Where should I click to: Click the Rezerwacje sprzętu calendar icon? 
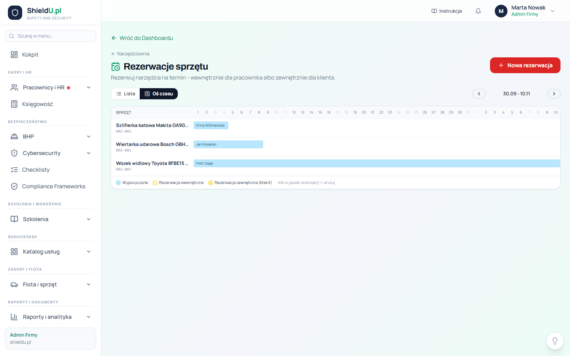point(116,66)
